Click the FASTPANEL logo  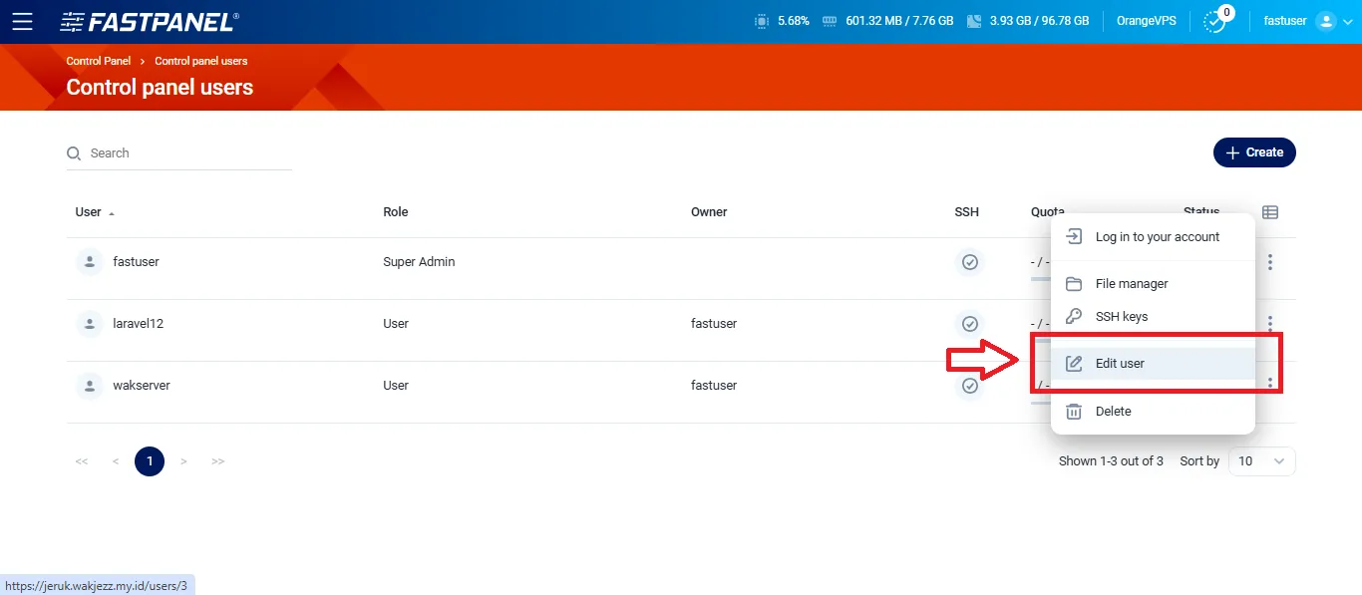[x=150, y=21]
